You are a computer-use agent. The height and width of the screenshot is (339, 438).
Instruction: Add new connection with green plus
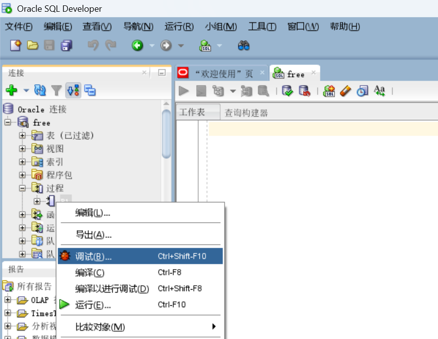(x=11, y=90)
